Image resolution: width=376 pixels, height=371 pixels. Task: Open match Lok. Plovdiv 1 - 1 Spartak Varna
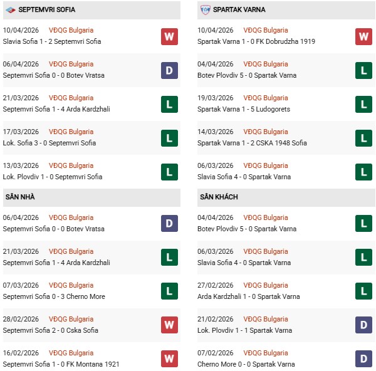[x=246, y=330]
